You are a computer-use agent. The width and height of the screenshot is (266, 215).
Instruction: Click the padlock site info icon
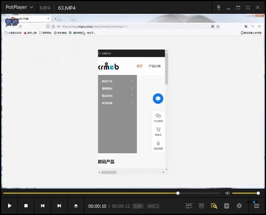click(53, 27)
